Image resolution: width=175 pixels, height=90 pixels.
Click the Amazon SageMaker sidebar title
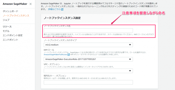tap(15, 4)
